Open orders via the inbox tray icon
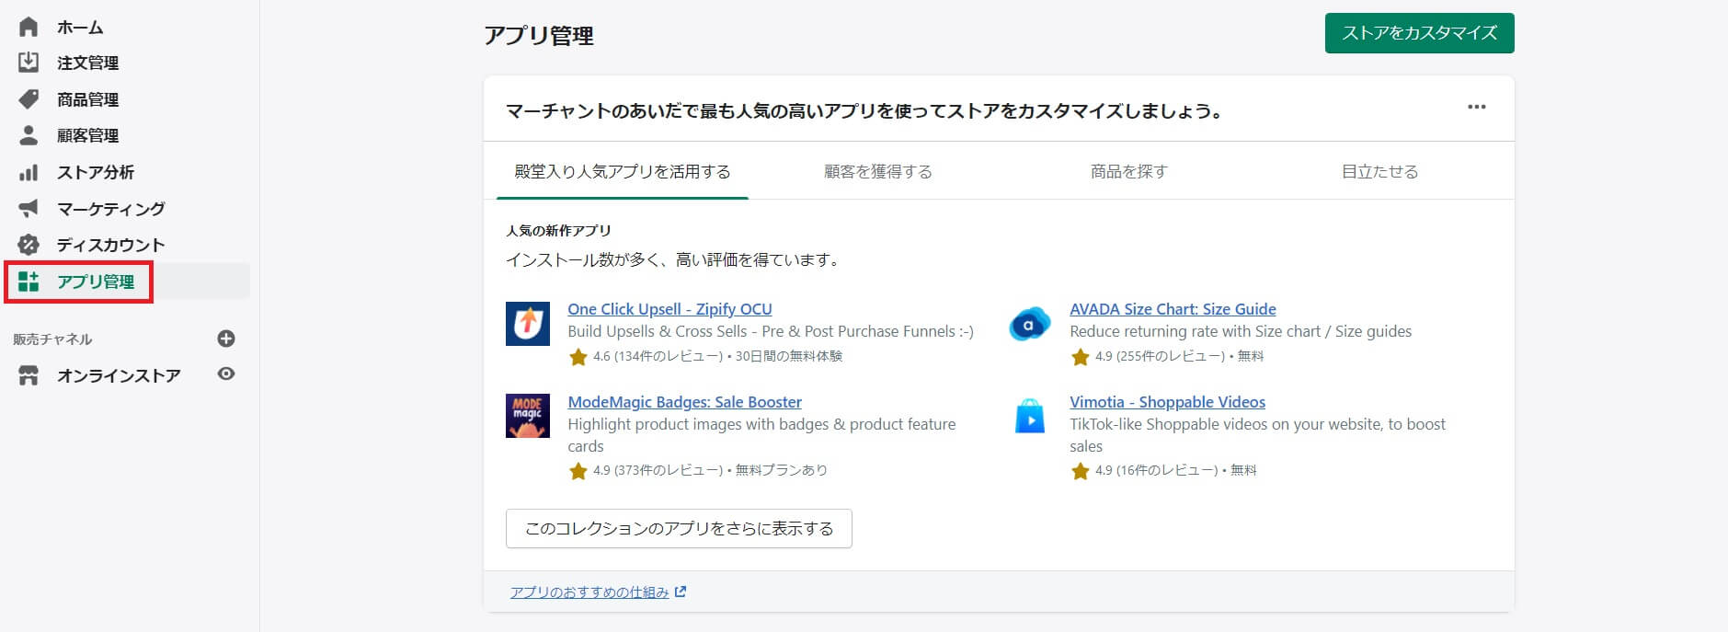This screenshot has height=632, width=1728. [29, 63]
